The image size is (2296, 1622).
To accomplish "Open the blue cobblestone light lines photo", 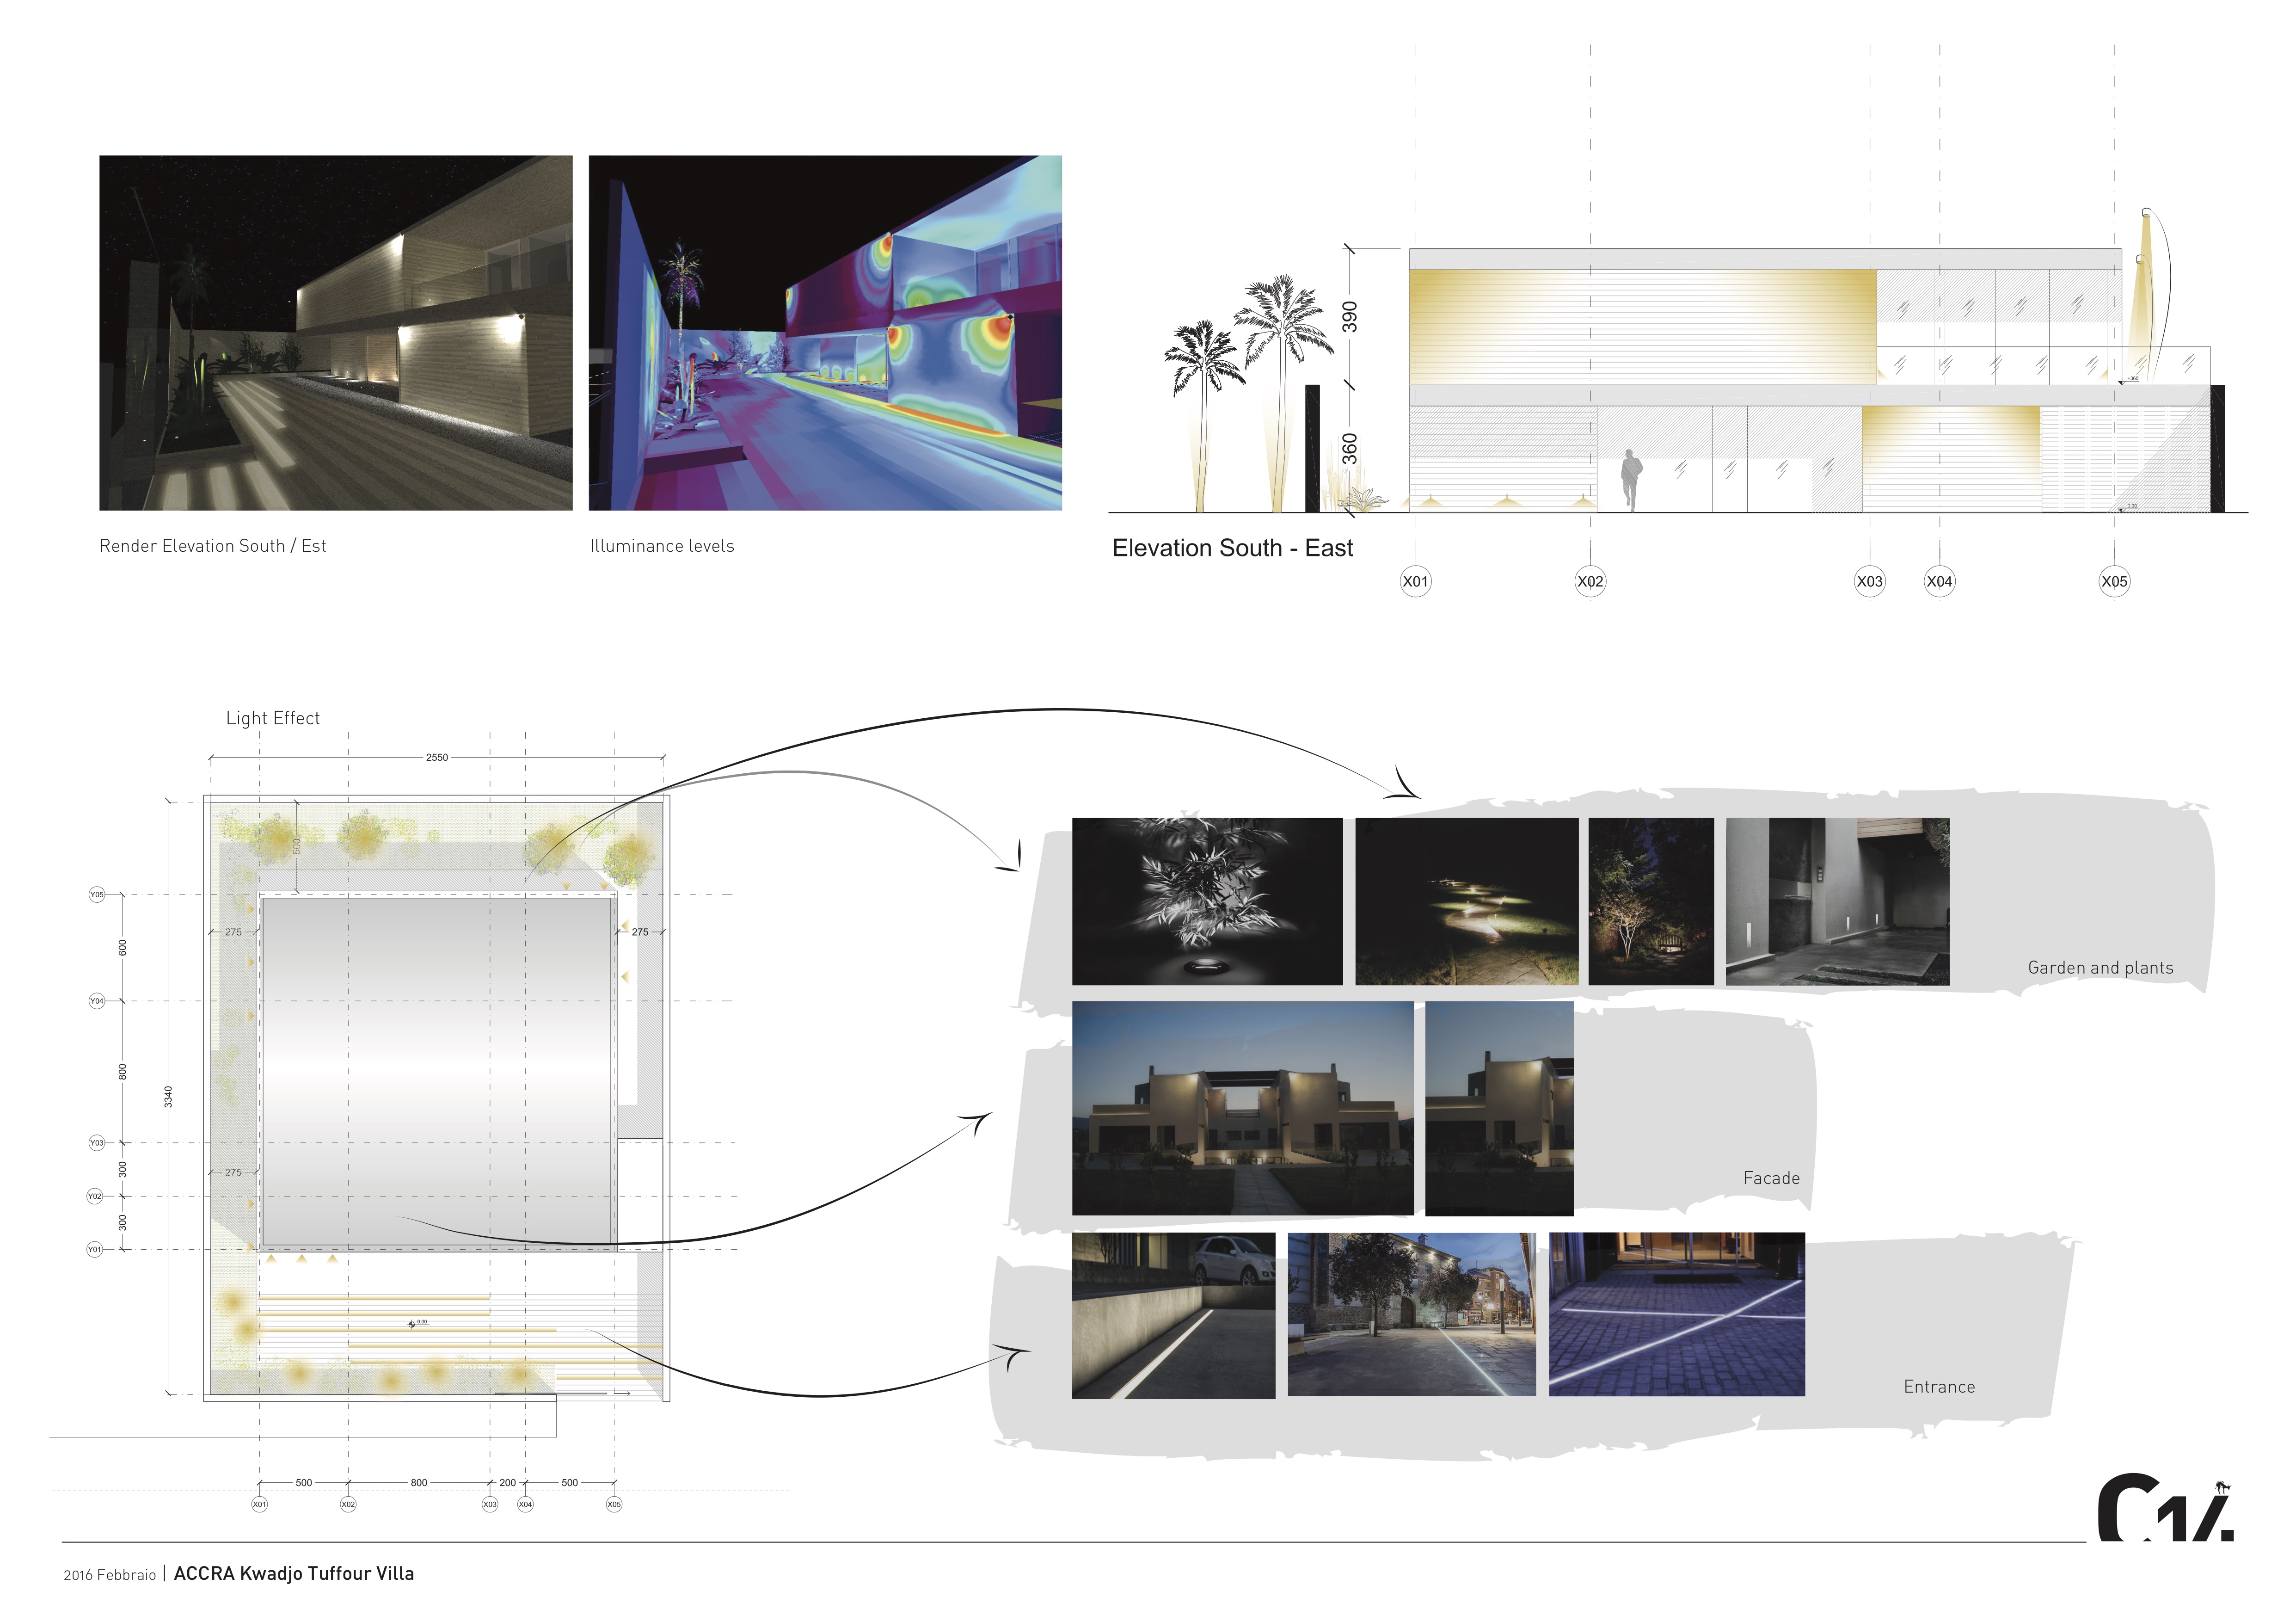I will pyautogui.click(x=1677, y=1315).
